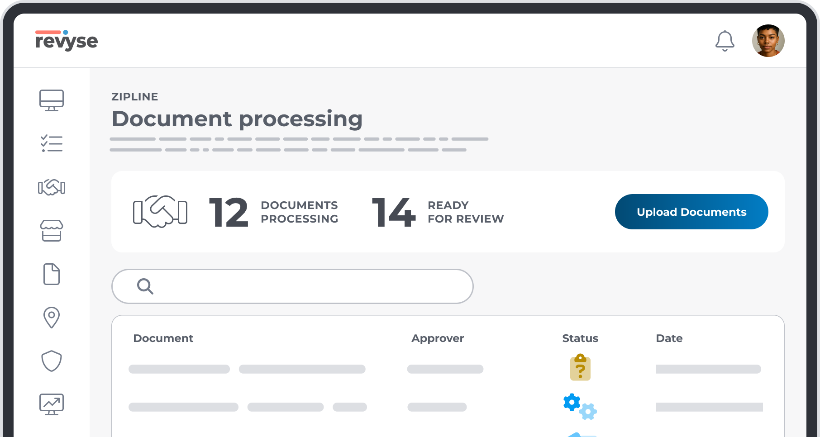Click the revyse logo
Screen dimensions: 820x437
67,41
